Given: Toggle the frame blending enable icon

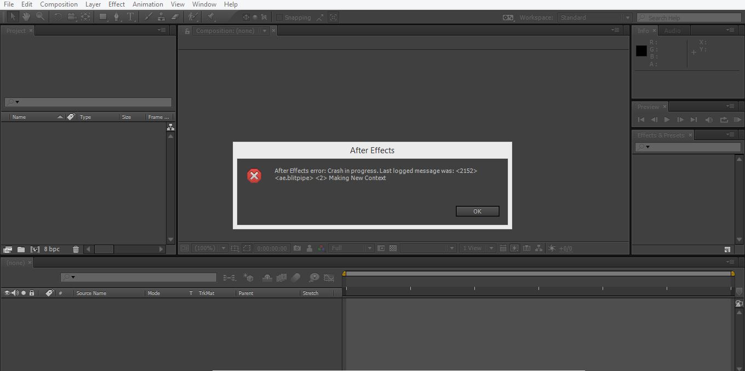Looking at the screenshot, I should click(x=282, y=278).
